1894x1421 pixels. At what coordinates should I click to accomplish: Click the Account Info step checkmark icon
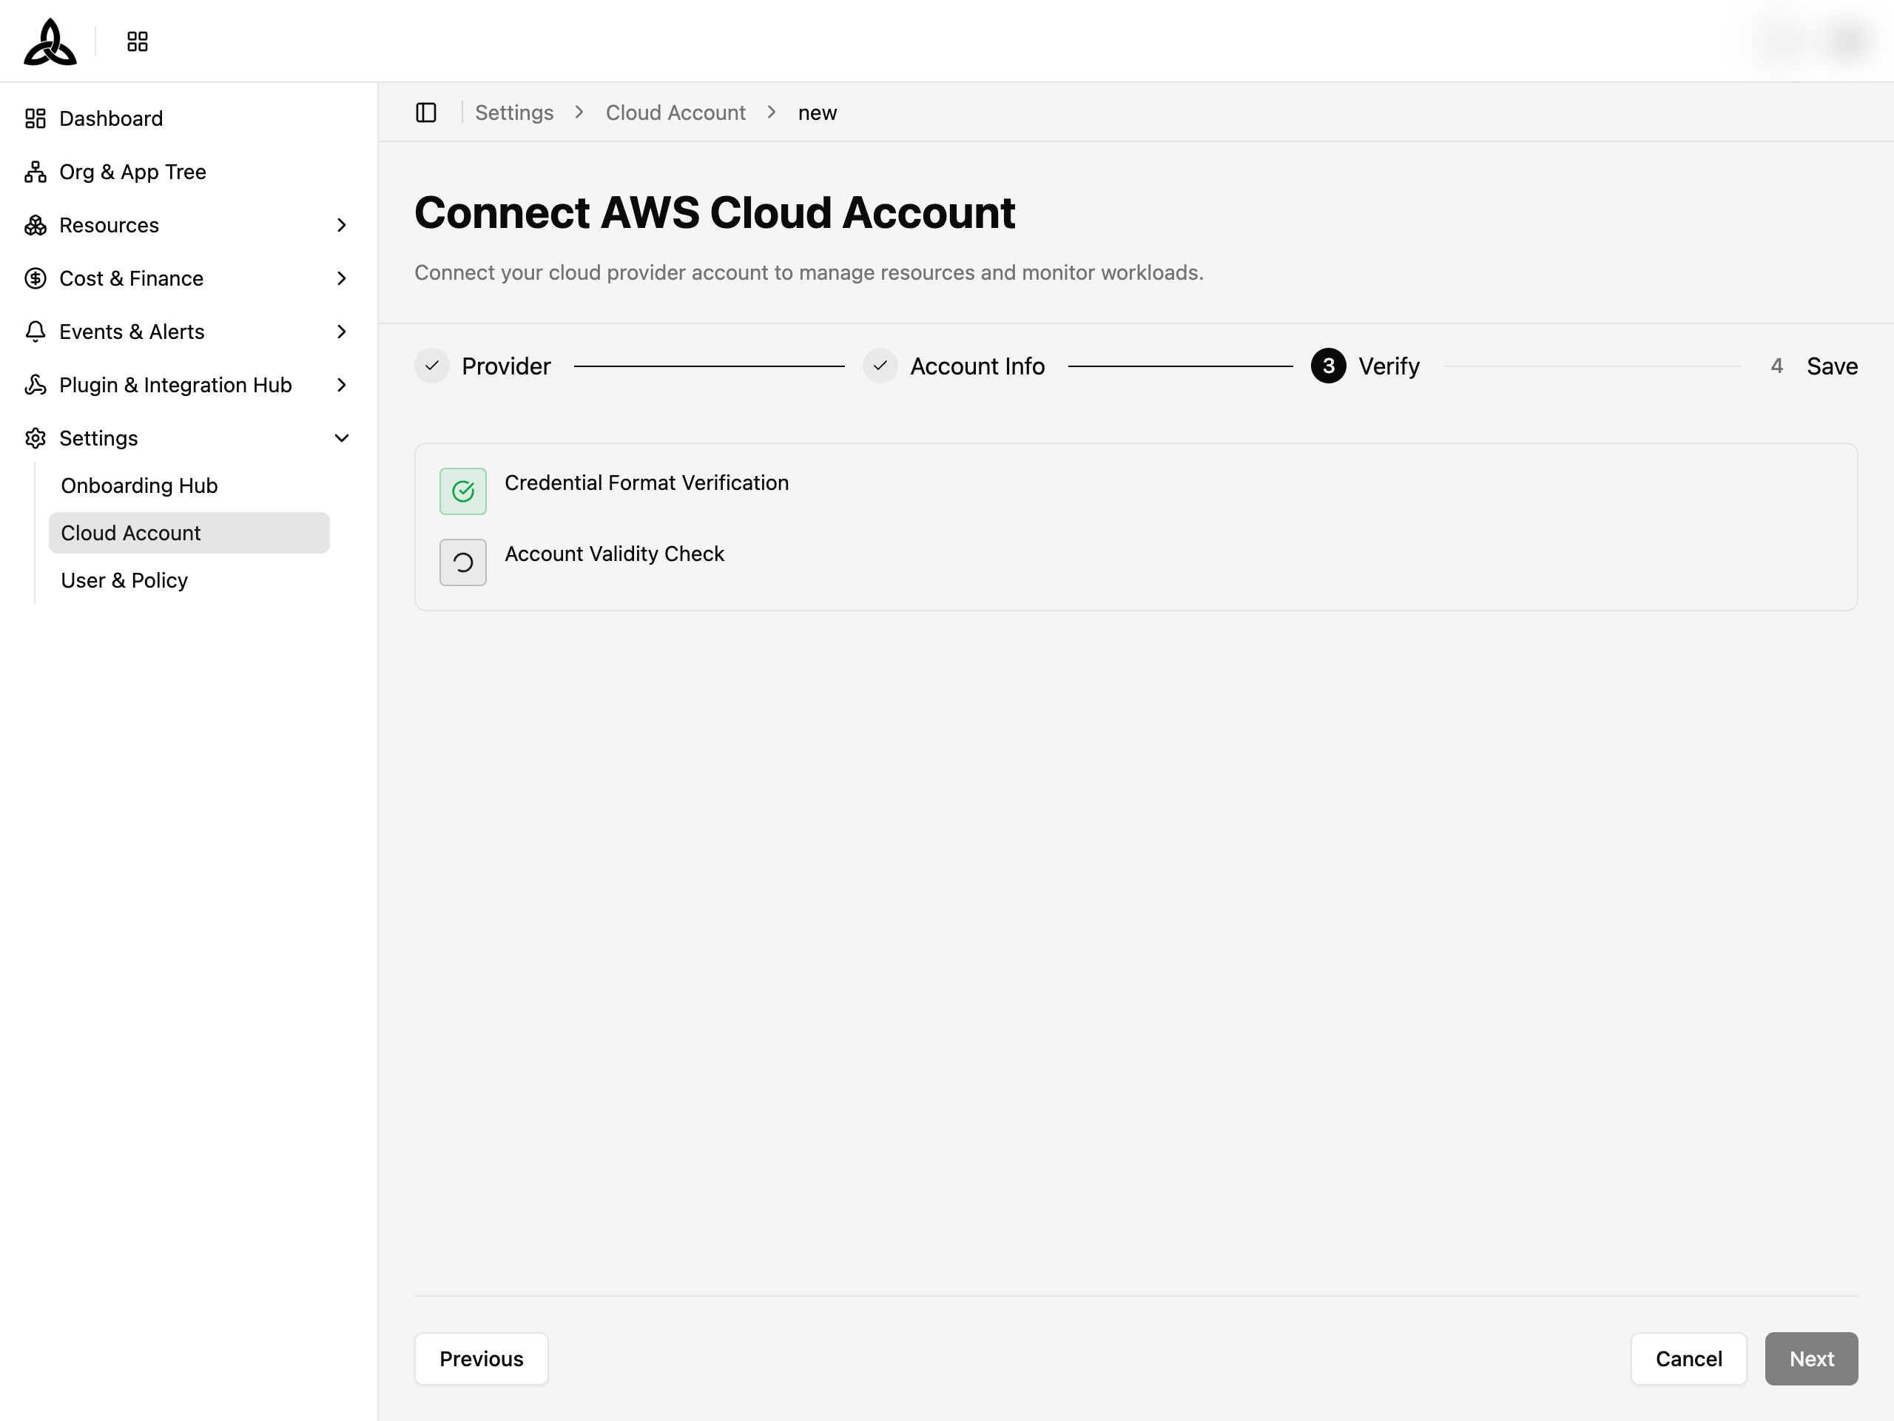[x=880, y=366]
